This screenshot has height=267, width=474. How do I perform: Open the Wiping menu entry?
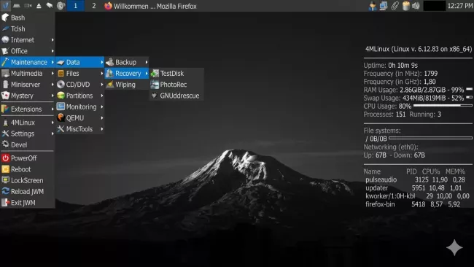tap(127, 85)
